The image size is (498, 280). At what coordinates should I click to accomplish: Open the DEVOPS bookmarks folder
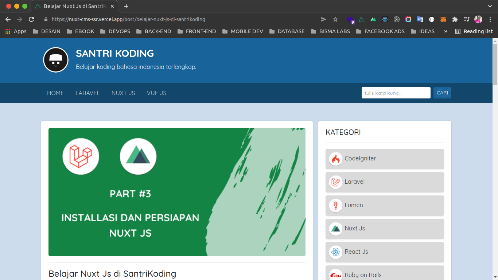point(115,31)
